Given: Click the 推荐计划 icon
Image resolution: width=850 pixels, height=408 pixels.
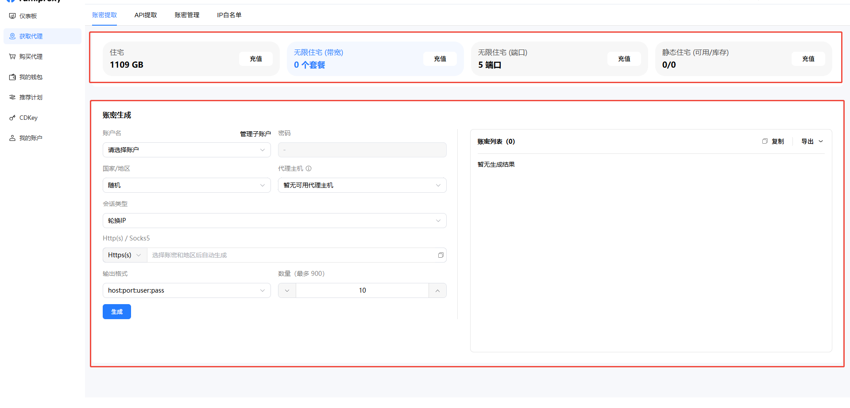Looking at the screenshot, I should (x=12, y=97).
